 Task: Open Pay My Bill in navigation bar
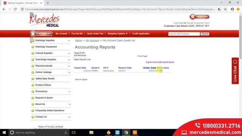(x=77, y=34)
